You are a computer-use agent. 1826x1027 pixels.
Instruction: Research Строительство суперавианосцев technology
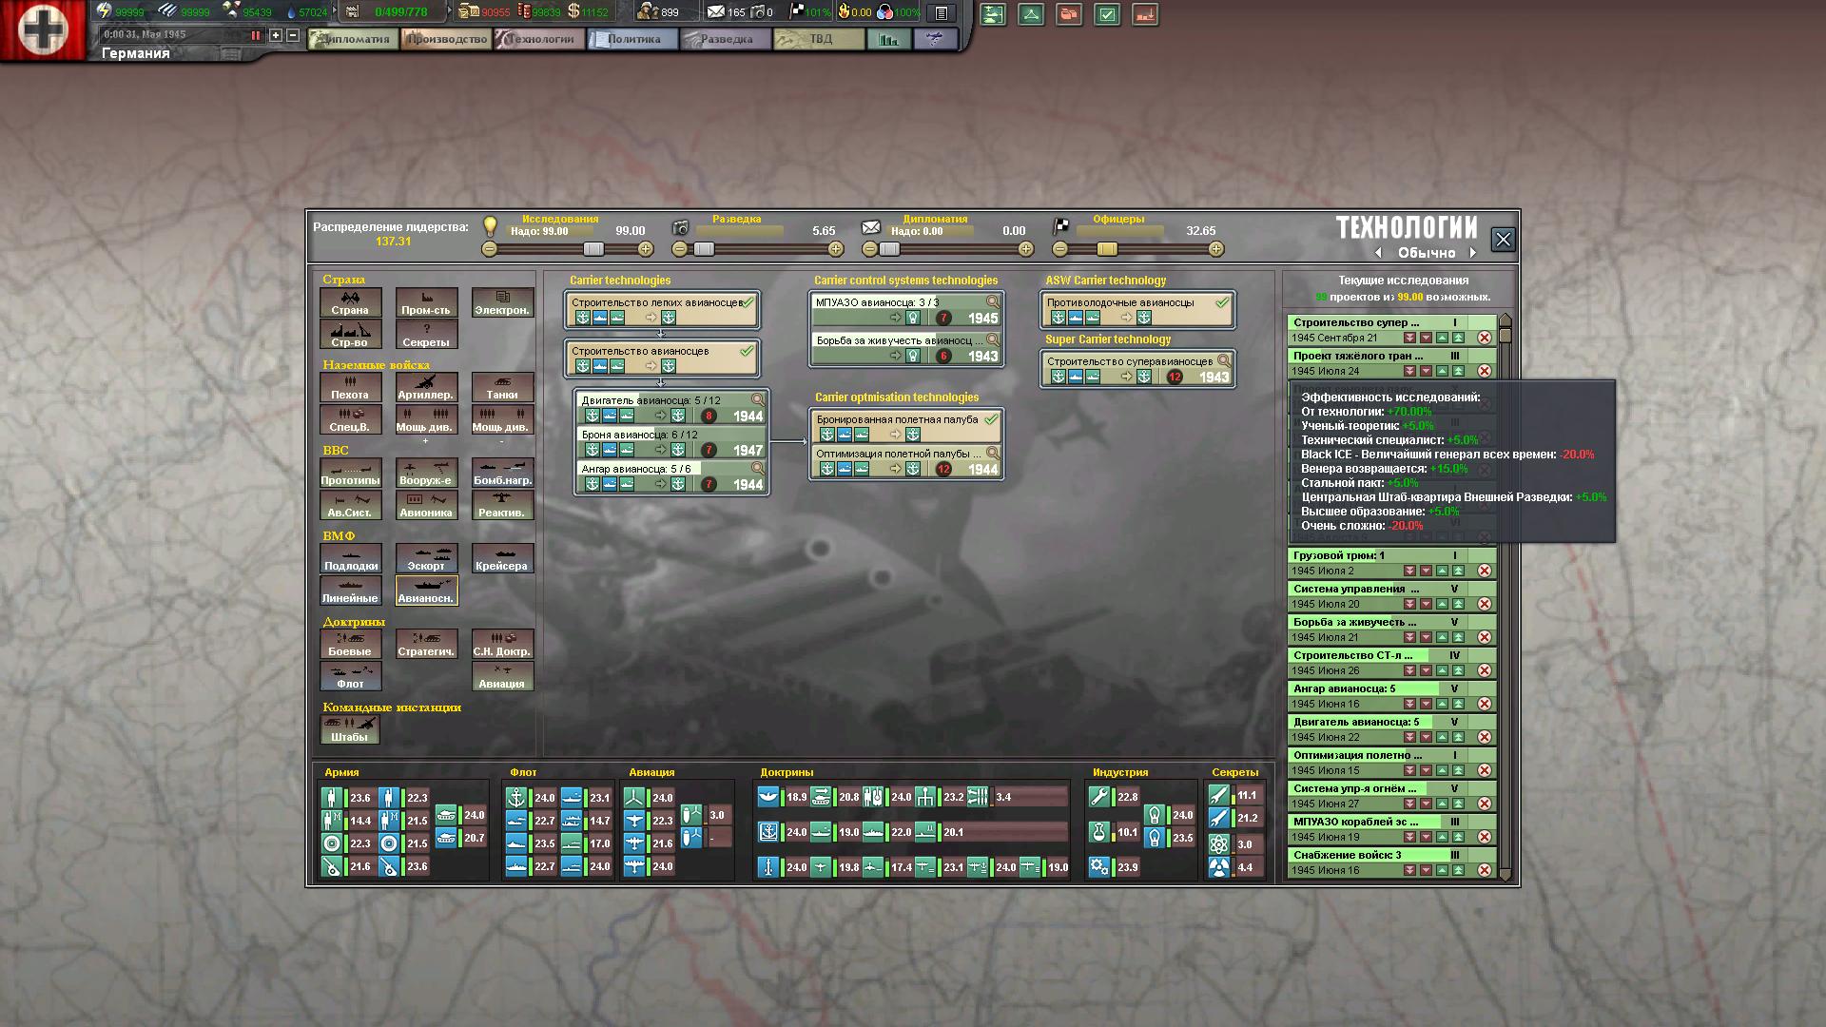[x=1137, y=369]
